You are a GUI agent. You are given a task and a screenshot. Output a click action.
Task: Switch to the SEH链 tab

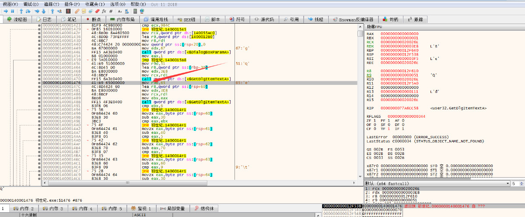(x=186, y=19)
